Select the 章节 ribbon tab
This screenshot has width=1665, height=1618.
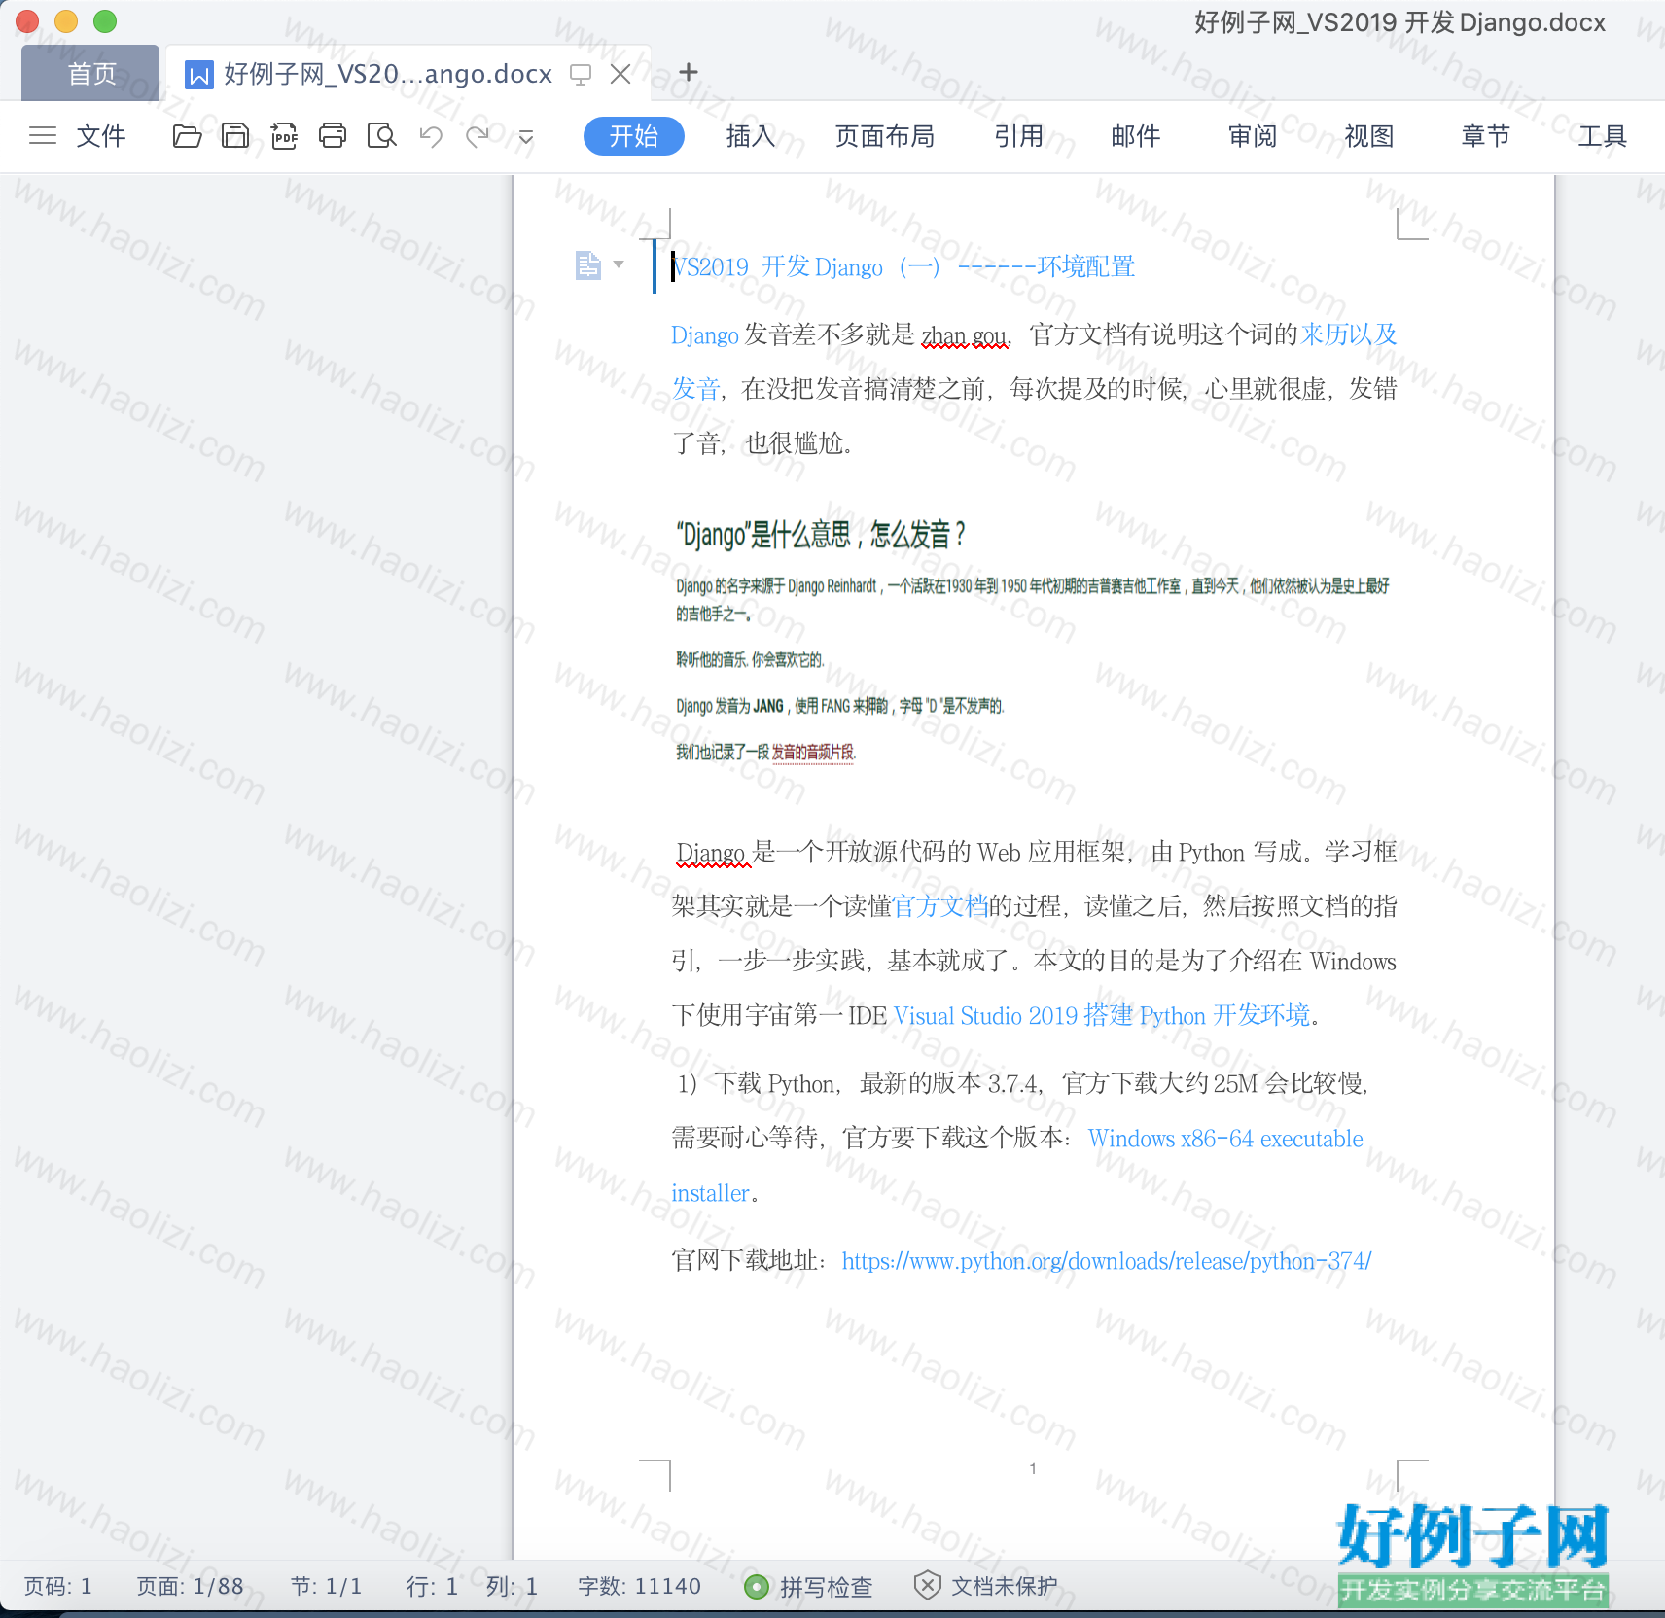pos(1486,136)
